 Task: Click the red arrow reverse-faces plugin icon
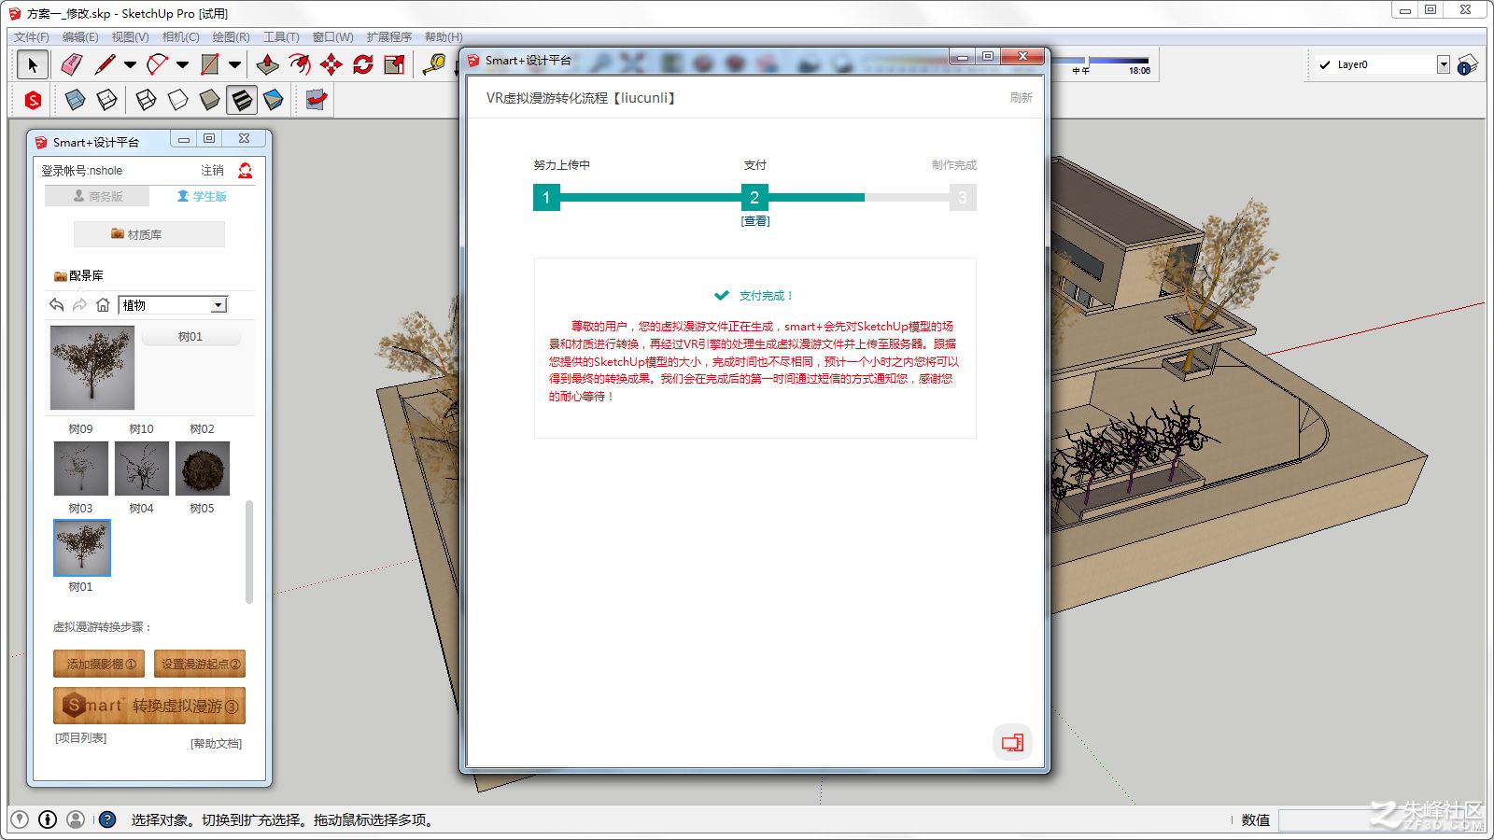[316, 100]
